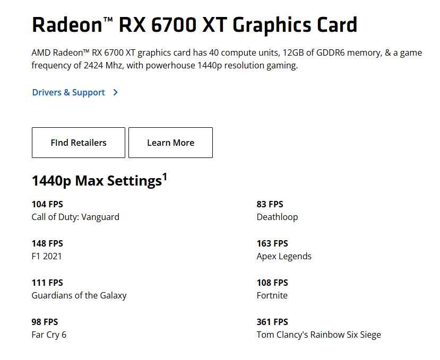Click the 163 FPS benchmark value
Screen dimensions: 440x360
point(272,243)
